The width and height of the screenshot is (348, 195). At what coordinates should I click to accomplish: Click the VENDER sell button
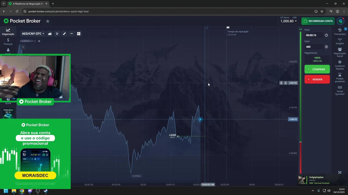317,79
